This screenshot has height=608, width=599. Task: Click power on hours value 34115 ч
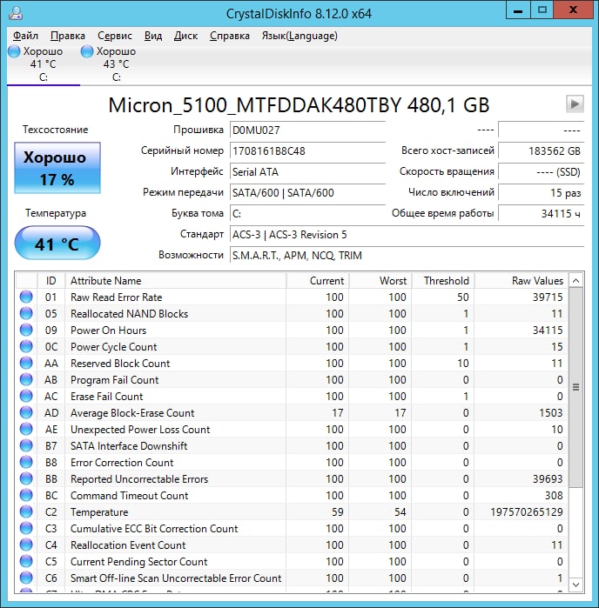[542, 214]
